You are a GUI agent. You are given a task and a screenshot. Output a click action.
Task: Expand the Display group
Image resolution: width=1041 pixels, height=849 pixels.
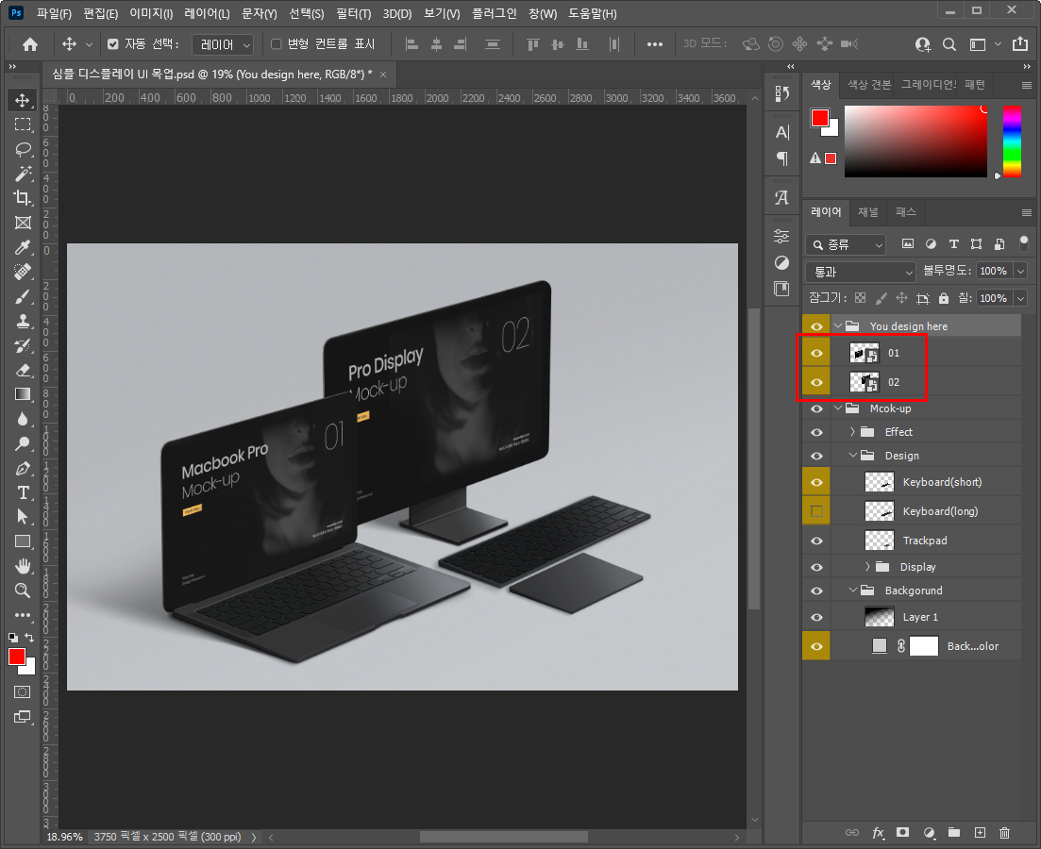point(867,567)
